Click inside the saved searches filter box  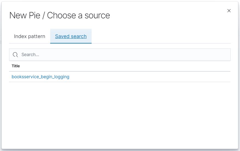[x=123, y=55]
